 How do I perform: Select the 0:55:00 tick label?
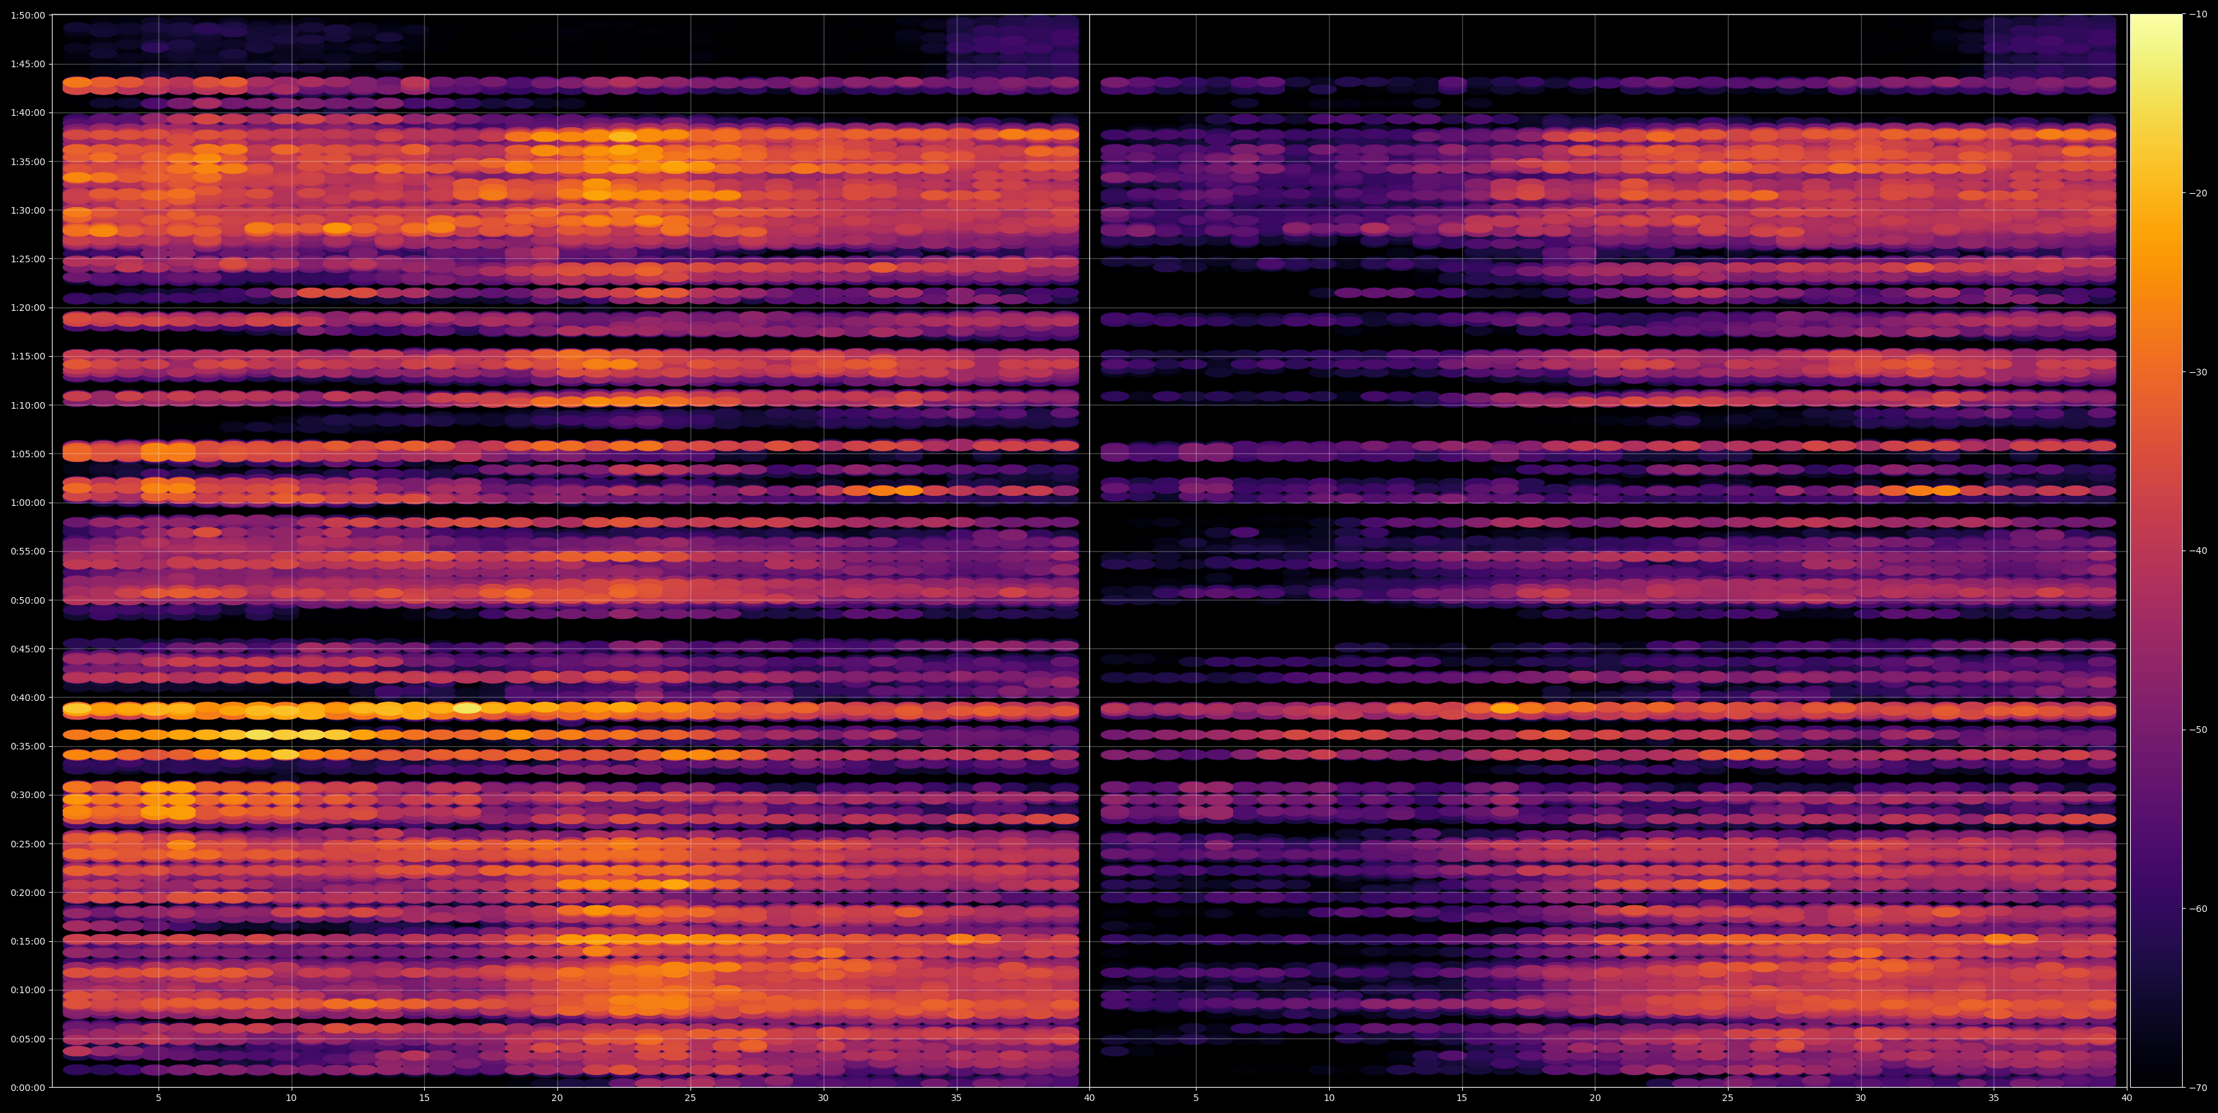[29, 551]
